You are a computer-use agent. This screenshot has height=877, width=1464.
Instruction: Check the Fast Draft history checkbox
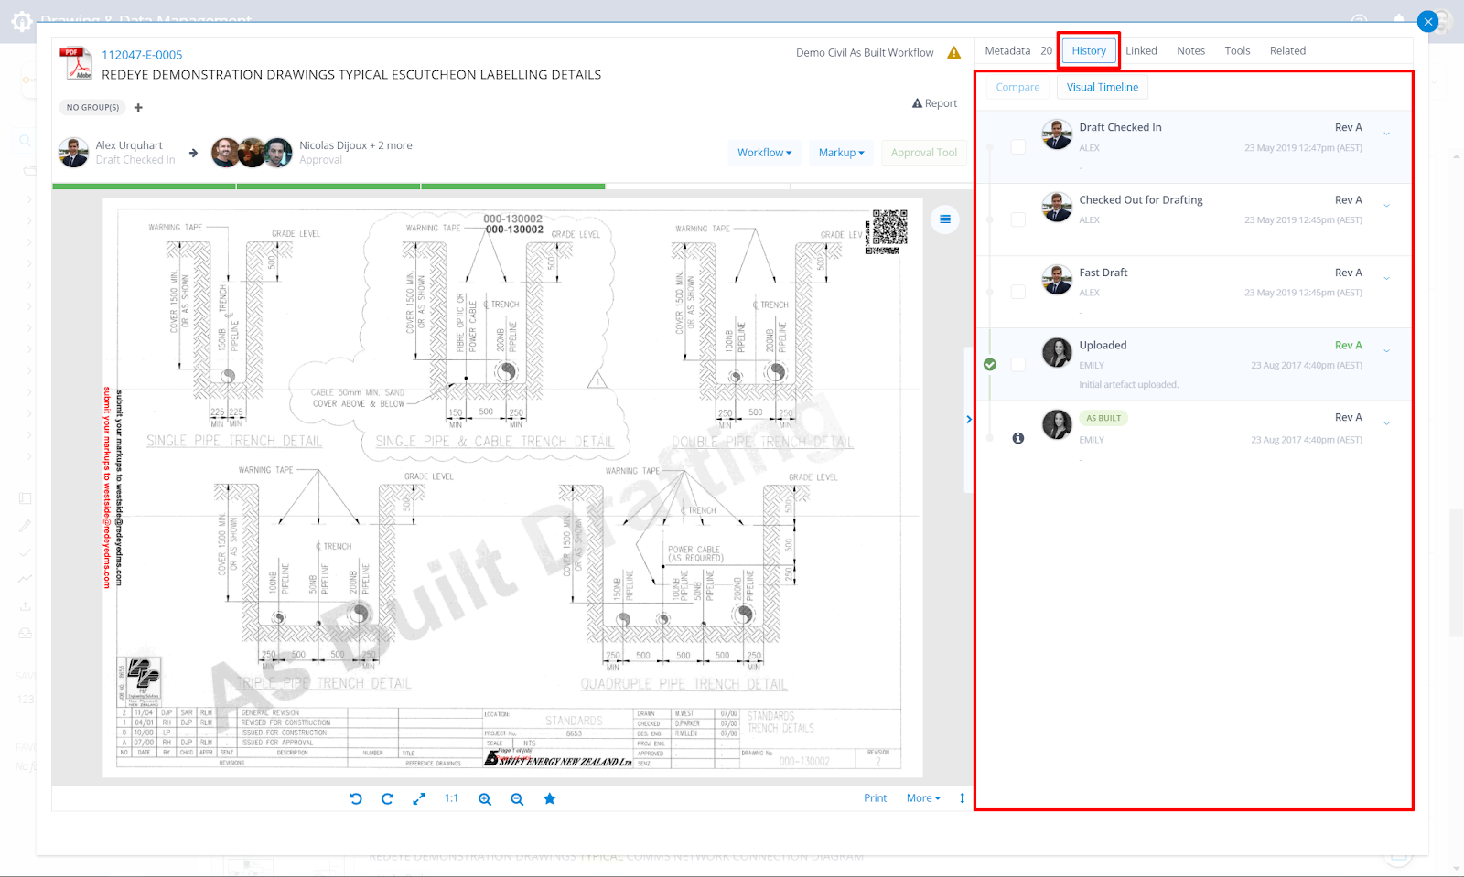coord(1018,292)
